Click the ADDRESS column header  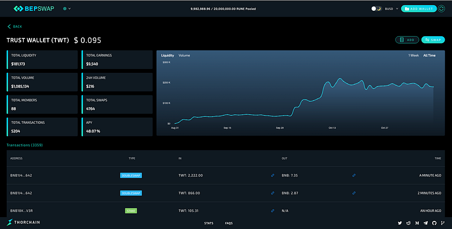pos(16,158)
